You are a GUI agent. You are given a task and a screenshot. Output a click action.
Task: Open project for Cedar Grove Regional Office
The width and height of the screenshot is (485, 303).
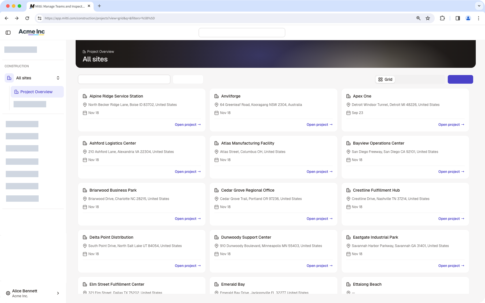[320, 219]
